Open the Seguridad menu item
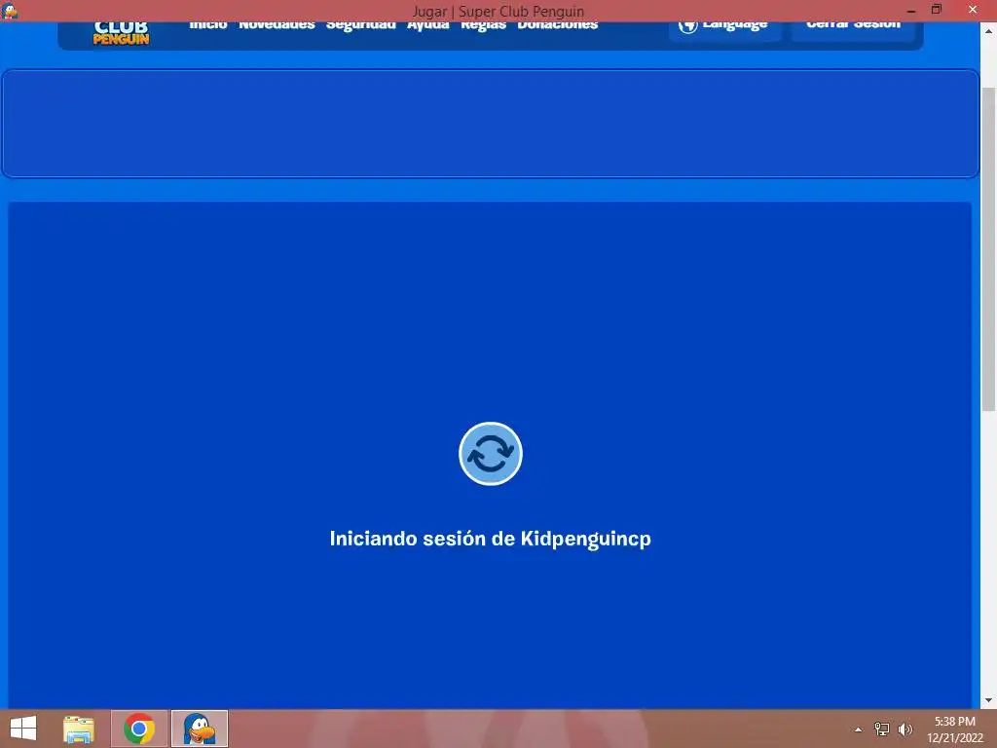997x748 pixels. tap(360, 26)
